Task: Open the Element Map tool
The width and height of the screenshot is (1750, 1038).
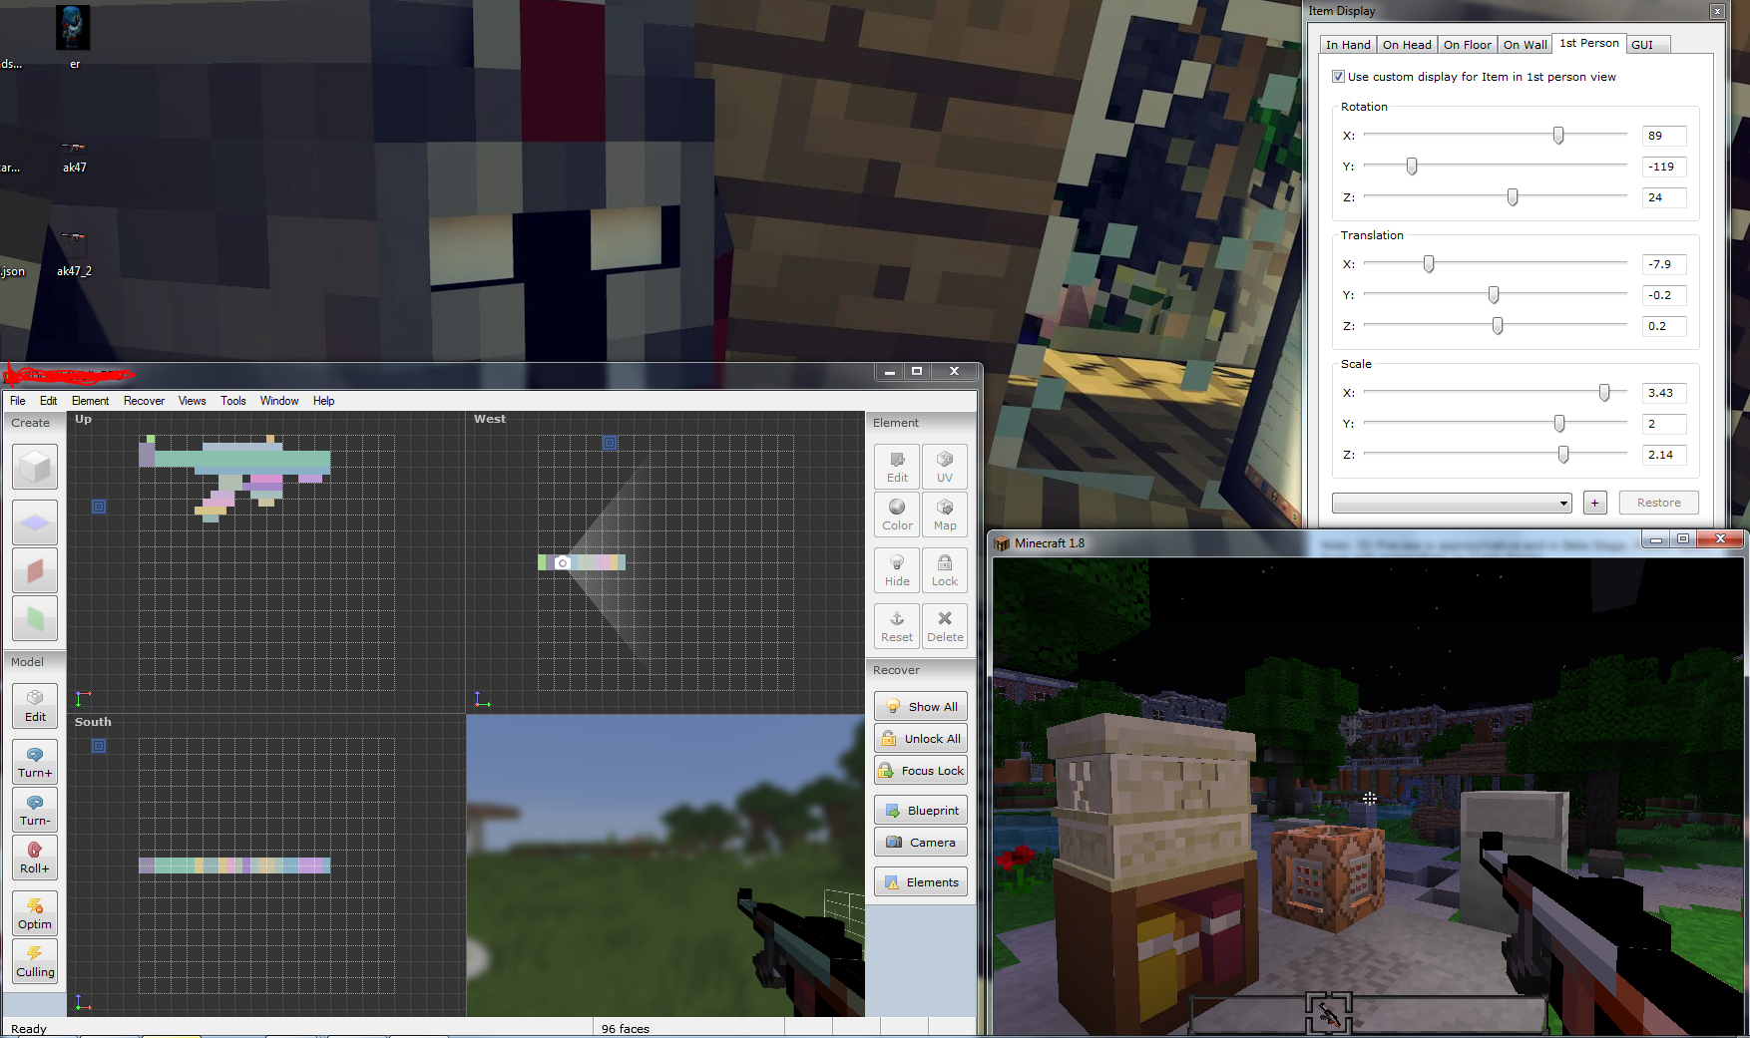Action: click(945, 515)
